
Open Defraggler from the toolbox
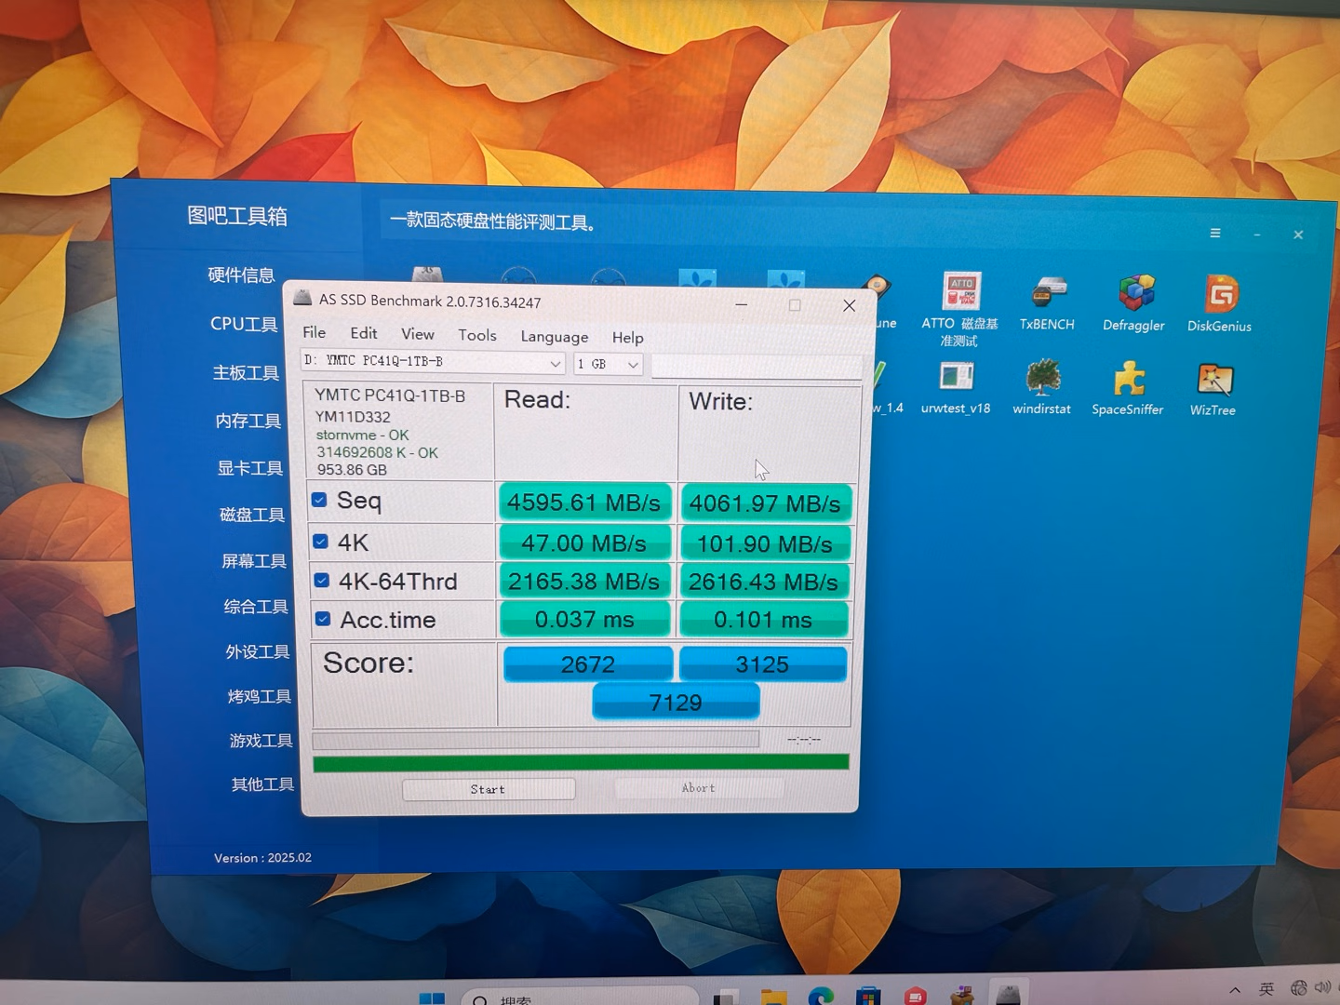tap(1134, 296)
